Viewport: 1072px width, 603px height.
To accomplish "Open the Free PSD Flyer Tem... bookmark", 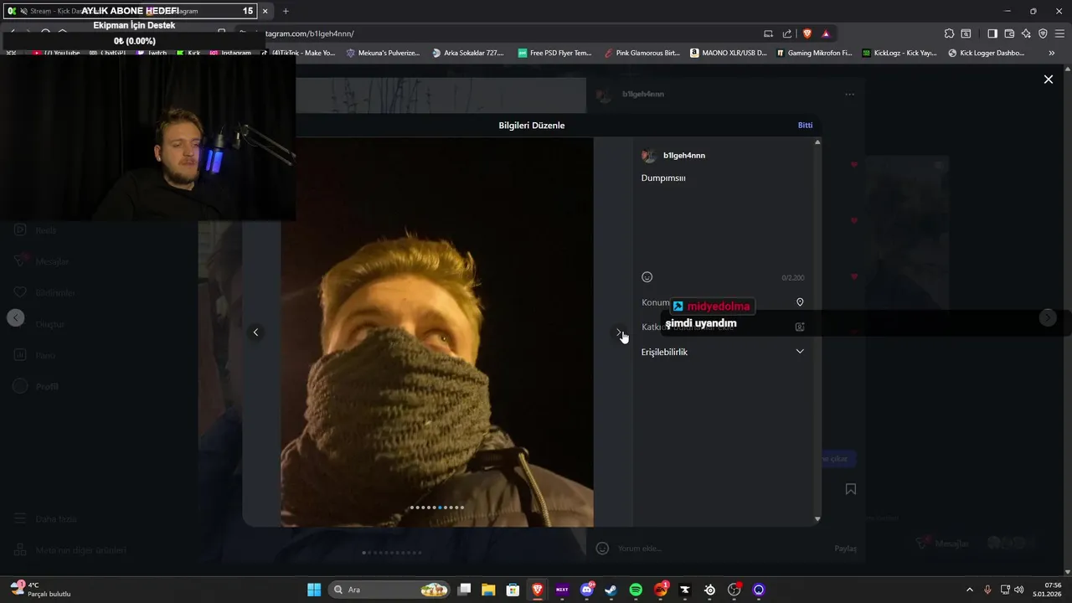I will coord(554,53).
